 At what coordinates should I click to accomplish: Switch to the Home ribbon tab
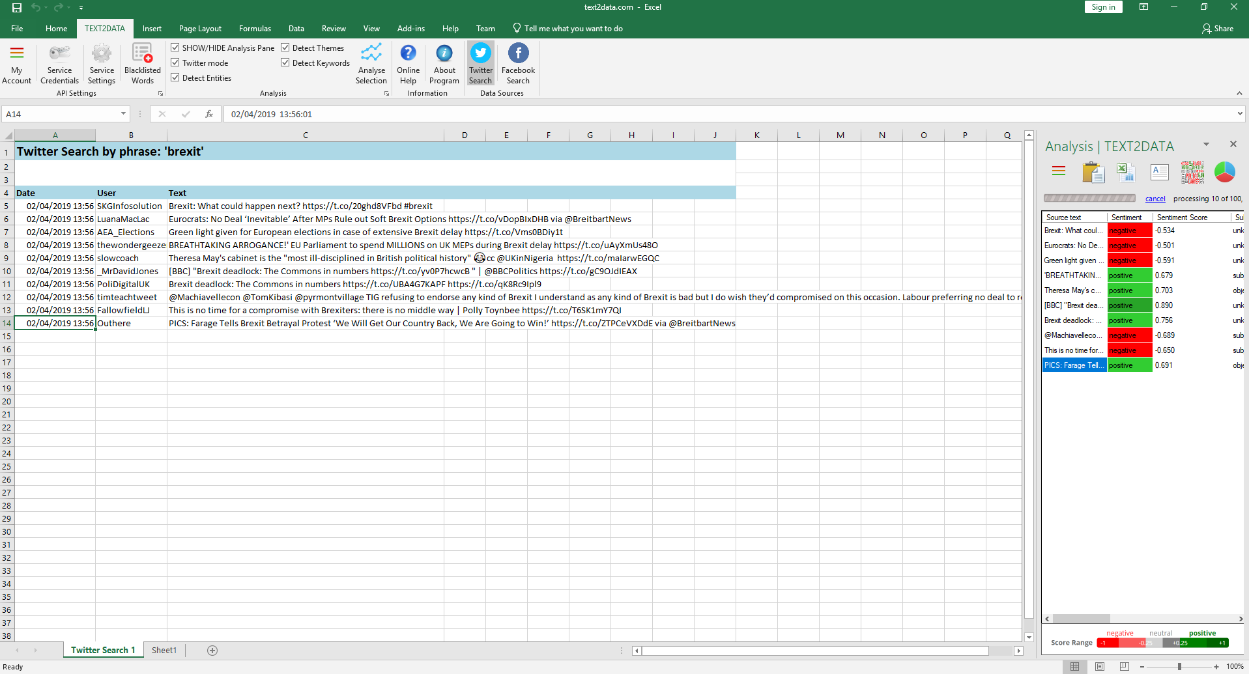[57, 29]
